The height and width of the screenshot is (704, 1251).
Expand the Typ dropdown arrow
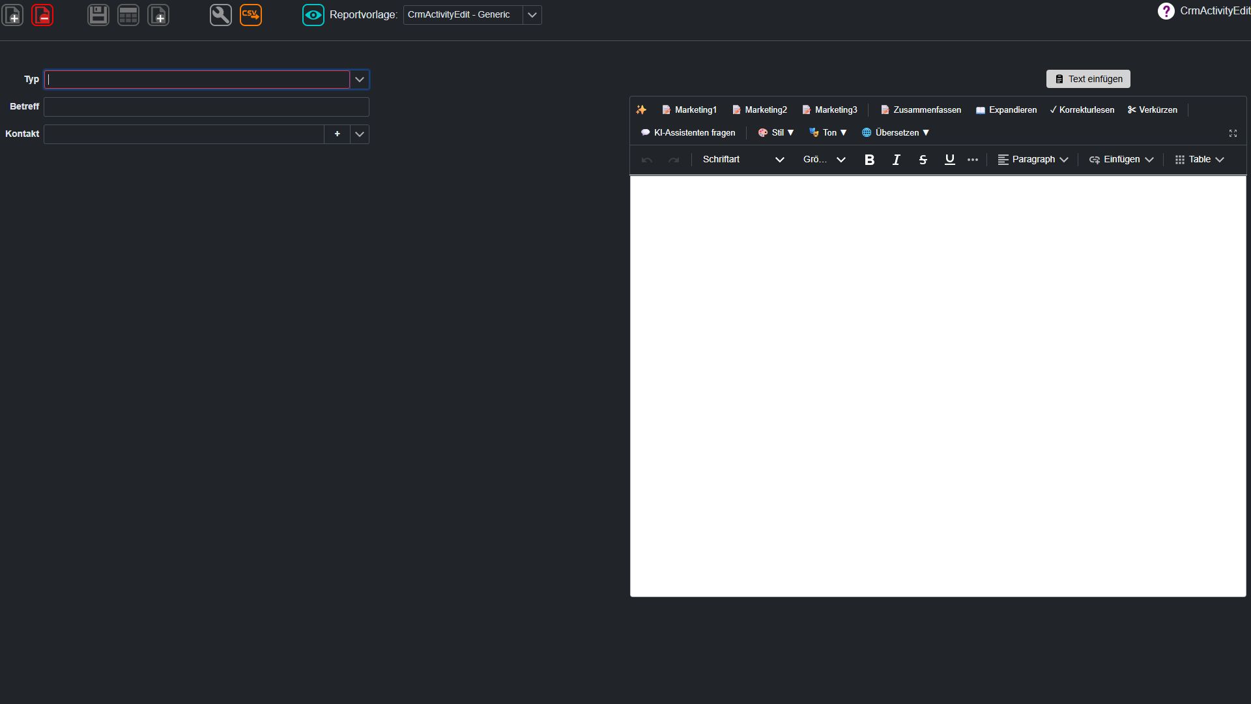click(360, 80)
